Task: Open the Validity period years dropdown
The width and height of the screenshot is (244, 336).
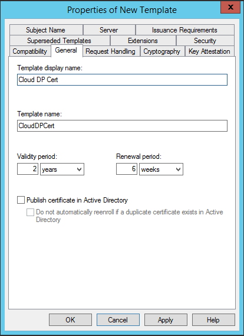Action: tap(62, 169)
